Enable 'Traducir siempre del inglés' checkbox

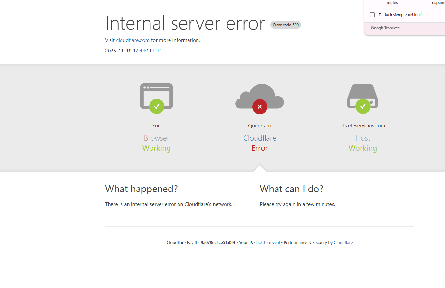(372, 15)
